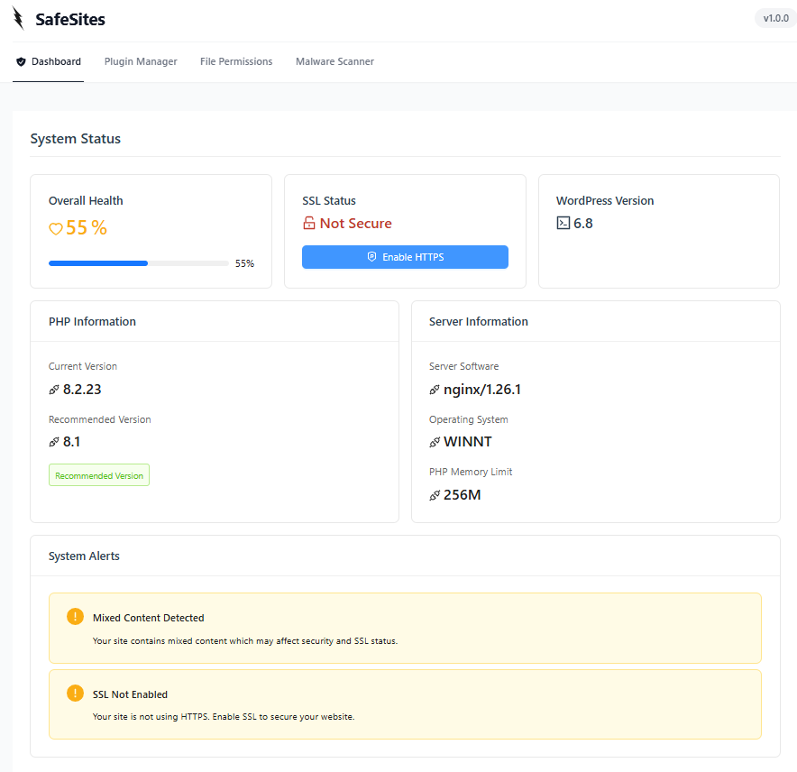Go to the Malware Scanner tab
This screenshot has width=797, height=772.
(334, 62)
